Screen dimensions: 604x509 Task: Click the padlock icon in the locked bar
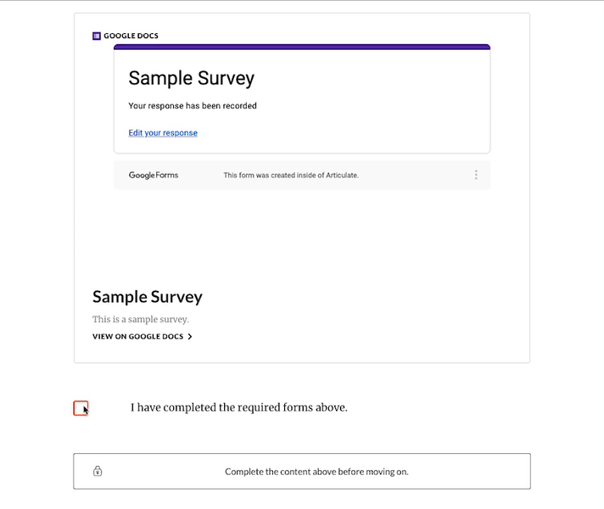click(x=98, y=471)
